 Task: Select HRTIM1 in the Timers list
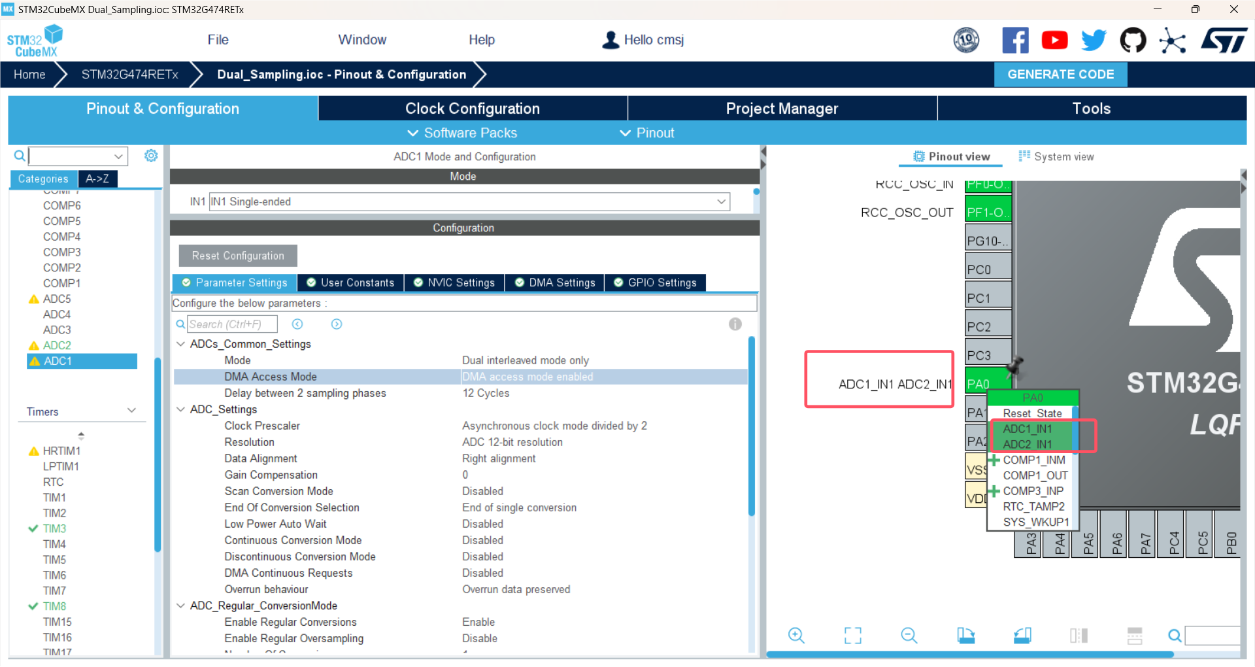[61, 451]
